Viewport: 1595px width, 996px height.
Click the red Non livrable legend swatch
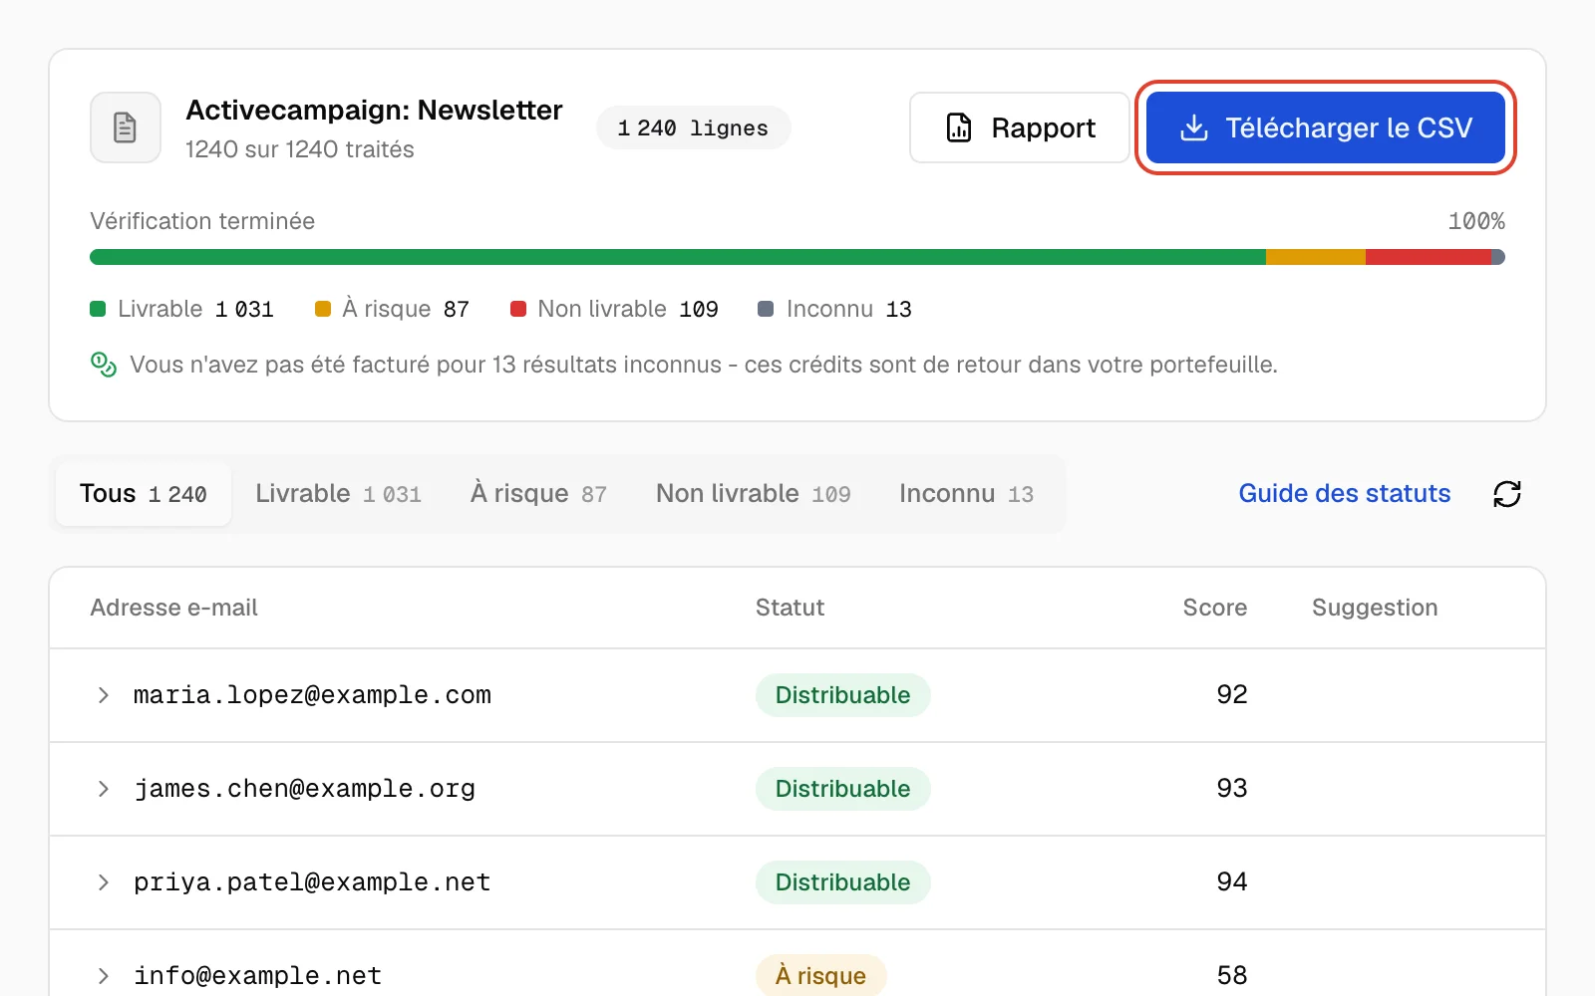point(518,309)
